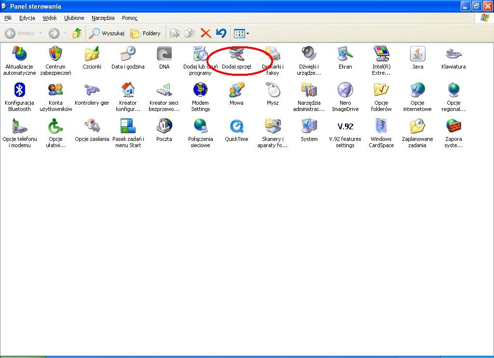The image size is (494, 358).
Task: Open Pasek zadań i menu Start
Action: point(128,133)
